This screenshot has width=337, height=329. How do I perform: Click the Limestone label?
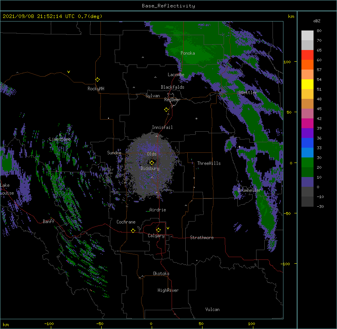[60, 139]
